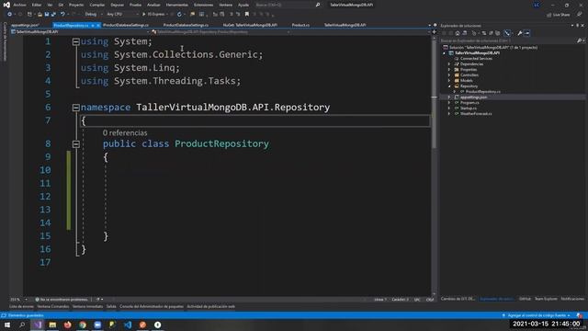Open the Depurar menu

(117, 5)
